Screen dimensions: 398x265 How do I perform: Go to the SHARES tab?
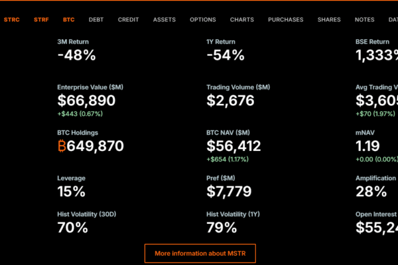(x=330, y=20)
